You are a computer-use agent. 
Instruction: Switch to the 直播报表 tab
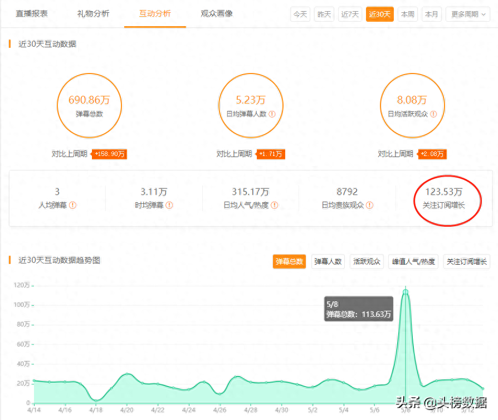click(32, 13)
